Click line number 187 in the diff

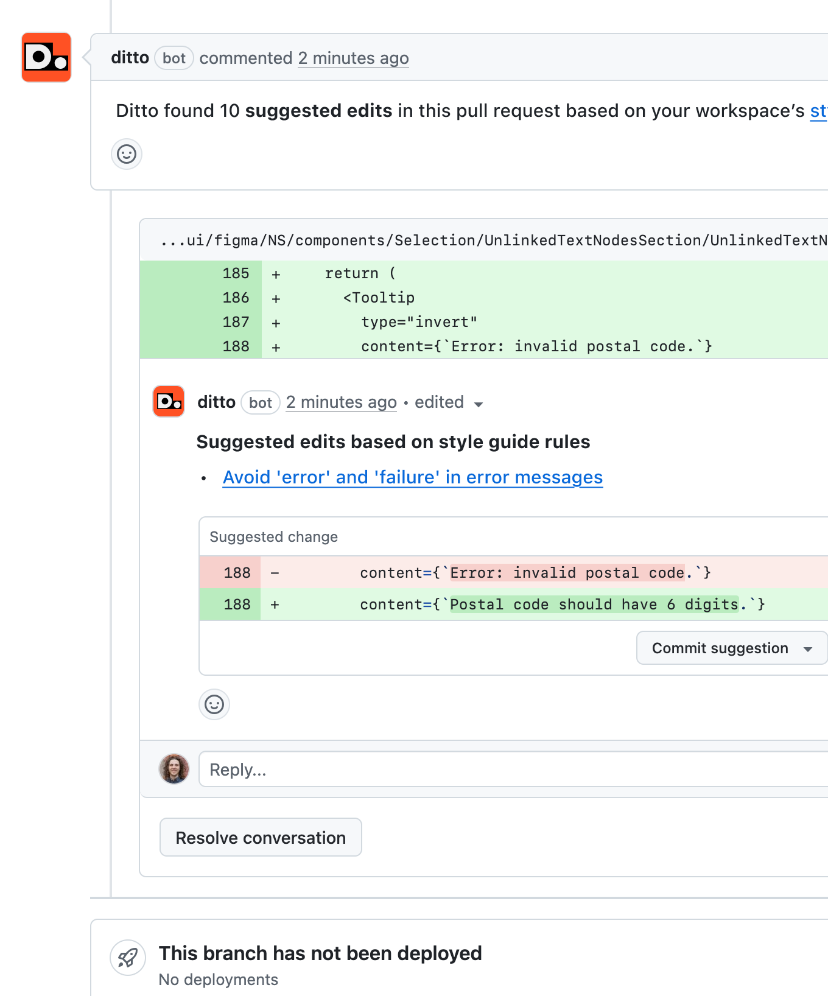[x=236, y=322]
